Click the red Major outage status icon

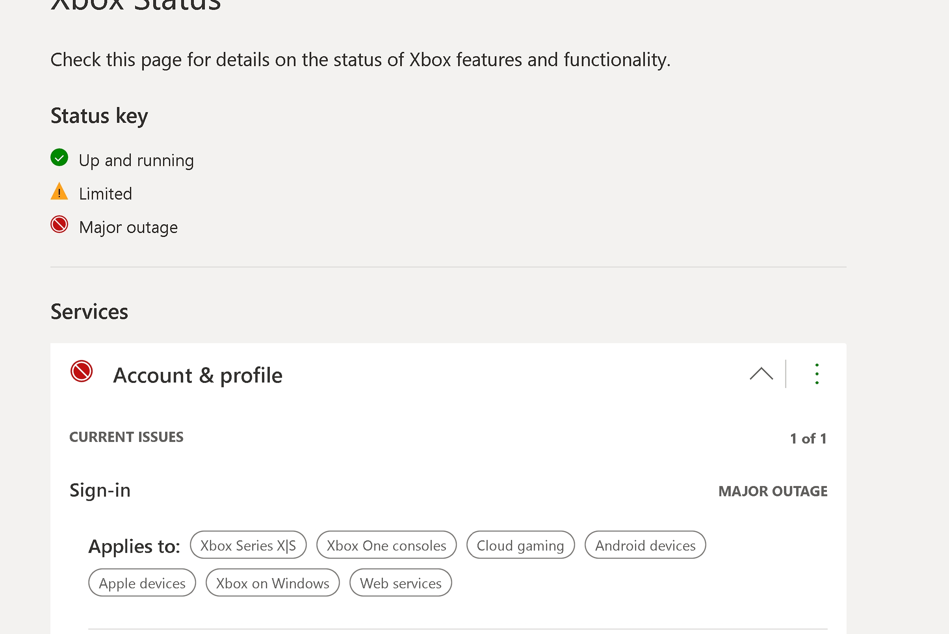pos(59,225)
